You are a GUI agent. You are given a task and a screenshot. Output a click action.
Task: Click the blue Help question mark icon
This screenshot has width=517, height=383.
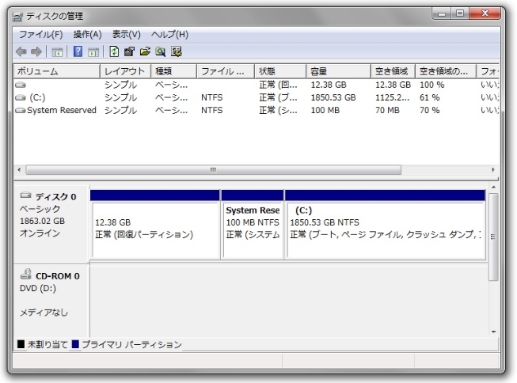click(78, 51)
